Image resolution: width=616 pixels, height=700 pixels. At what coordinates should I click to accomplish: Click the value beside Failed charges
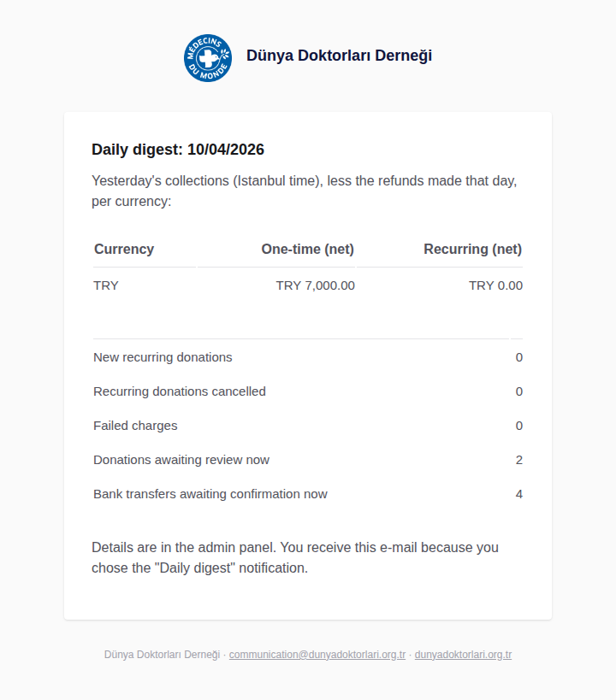point(519,426)
